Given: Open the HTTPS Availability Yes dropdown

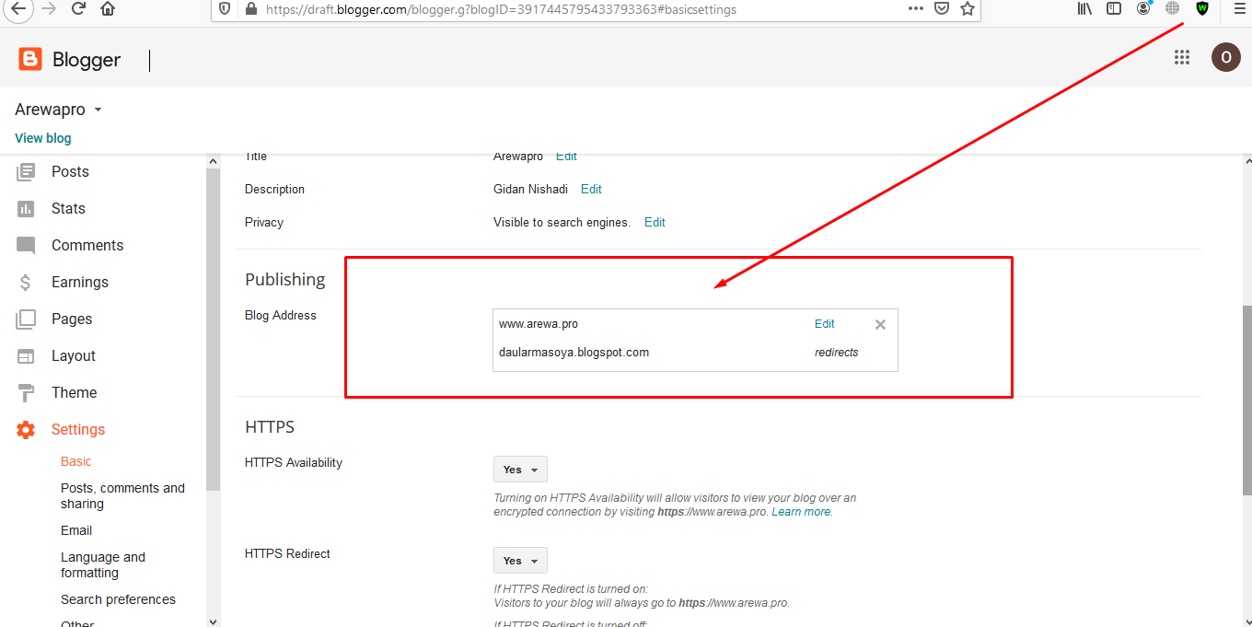Looking at the screenshot, I should coord(520,470).
